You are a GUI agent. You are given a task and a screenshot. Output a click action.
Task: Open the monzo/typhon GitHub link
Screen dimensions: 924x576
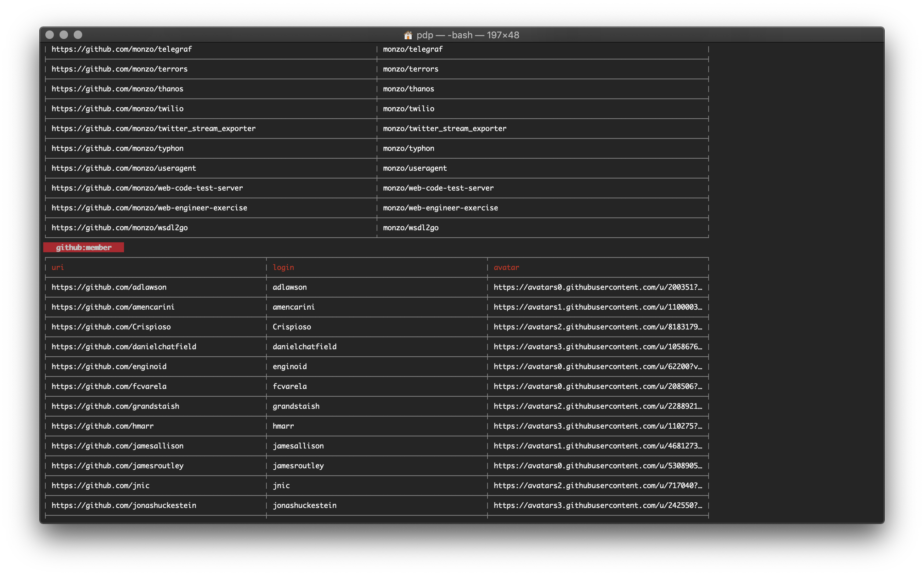(117, 148)
